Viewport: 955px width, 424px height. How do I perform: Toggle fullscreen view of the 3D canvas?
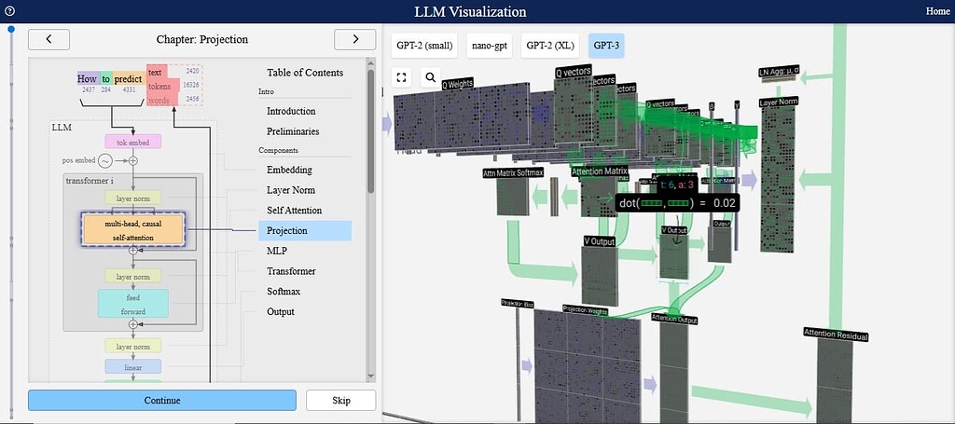402,78
